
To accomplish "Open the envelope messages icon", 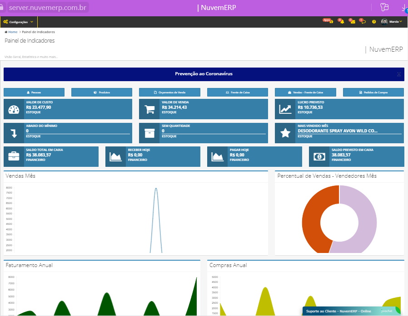I will 353,22.
